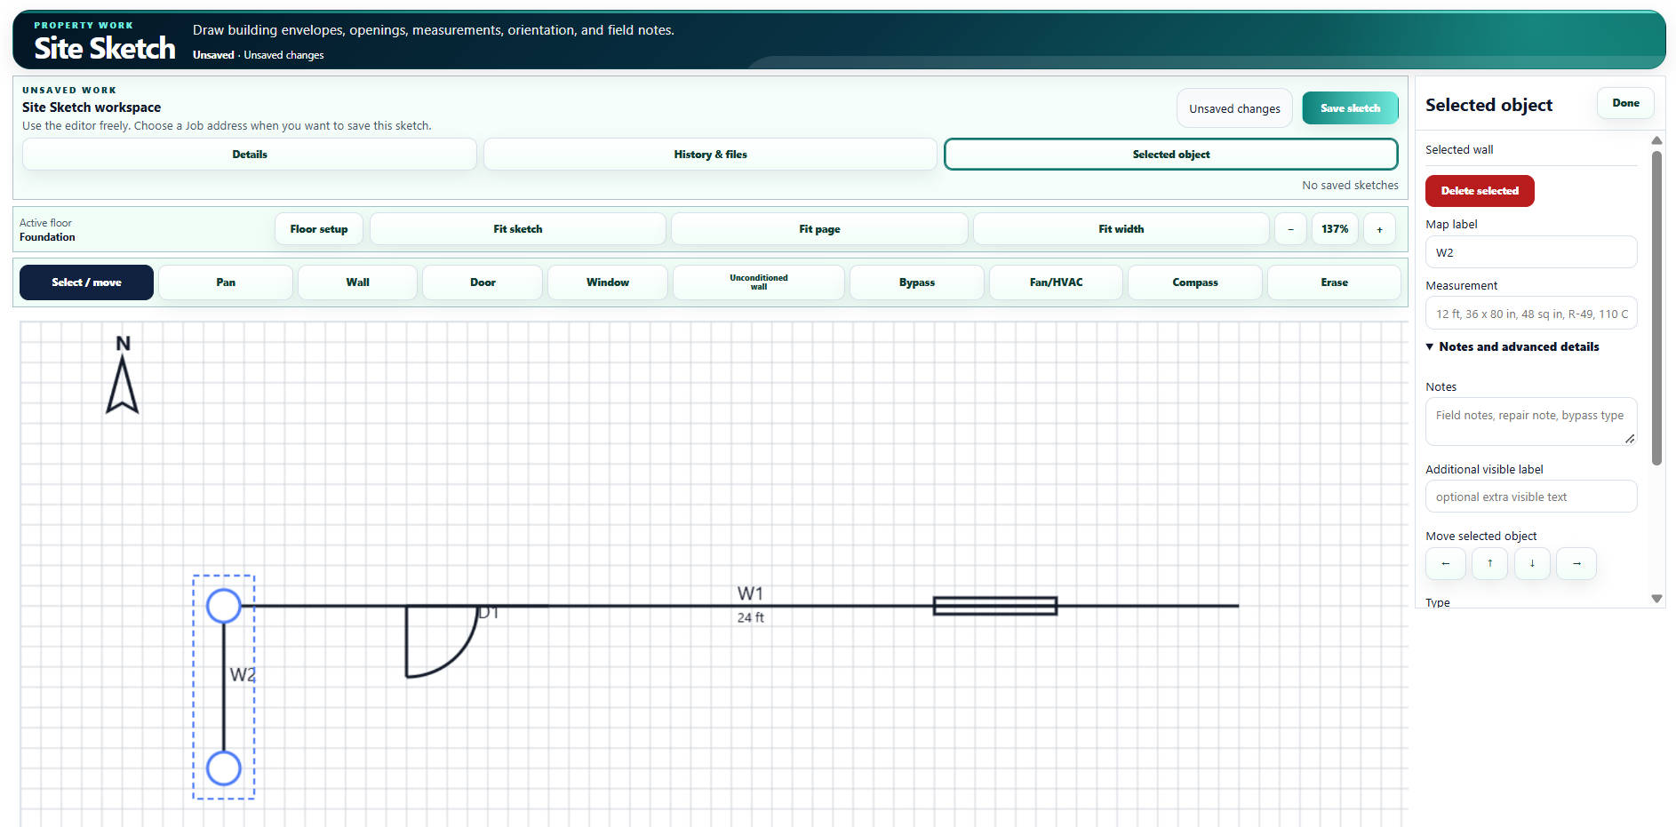Viewport: 1676px width, 827px height.
Task: Pick the Wall drawing tool
Action: tap(357, 282)
